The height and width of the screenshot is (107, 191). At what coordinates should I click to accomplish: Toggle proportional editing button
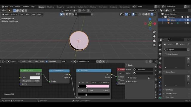tap(88, 11)
